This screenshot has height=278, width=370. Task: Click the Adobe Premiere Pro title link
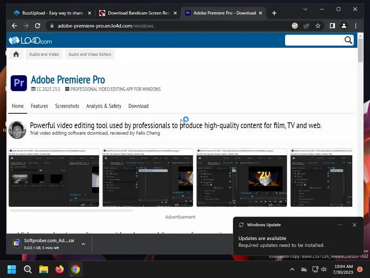[x=68, y=80]
